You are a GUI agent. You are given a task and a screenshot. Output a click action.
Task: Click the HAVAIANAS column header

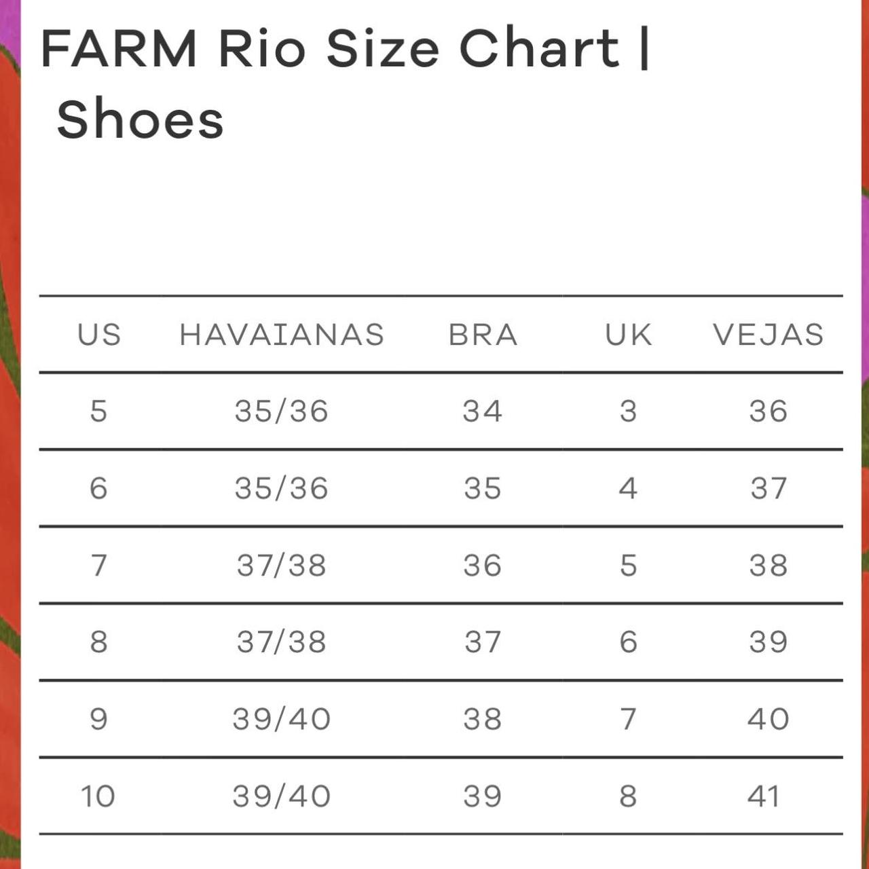pos(282,335)
